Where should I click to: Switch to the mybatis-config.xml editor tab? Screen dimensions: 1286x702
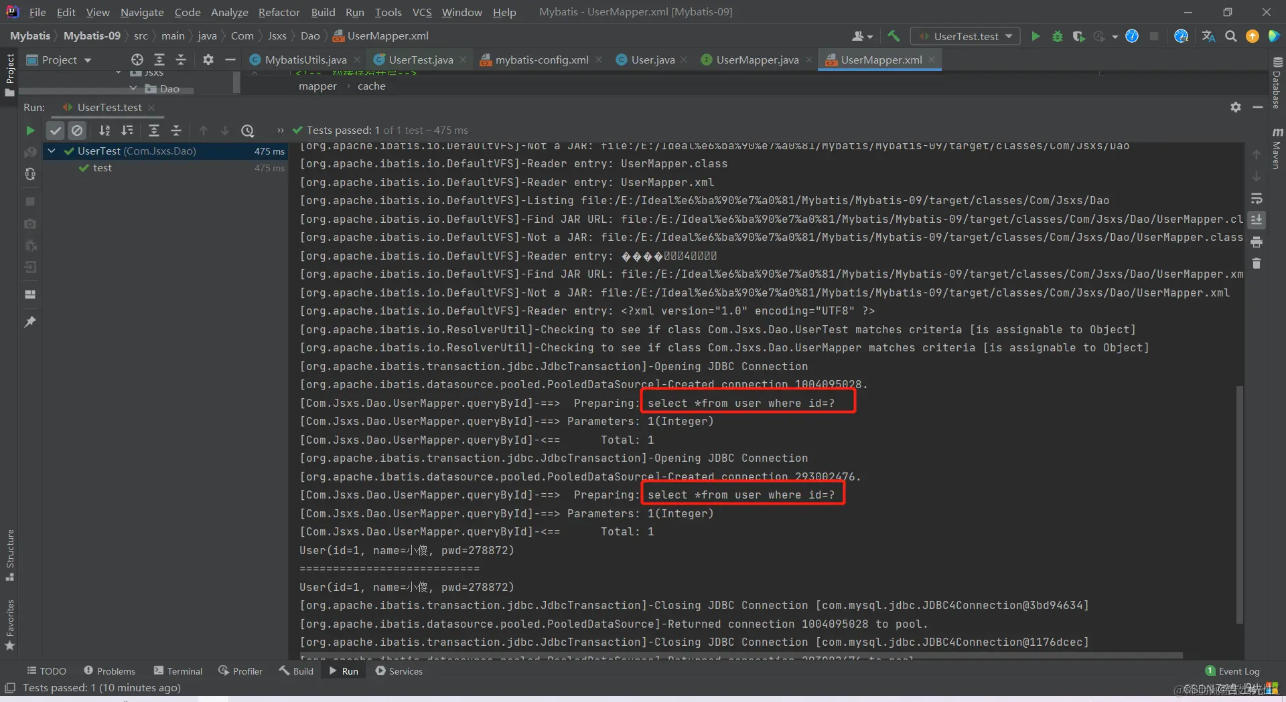click(542, 60)
